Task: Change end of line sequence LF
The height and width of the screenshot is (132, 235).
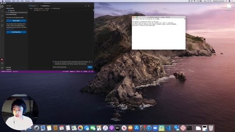Action: pyautogui.click(x=82, y=71)
